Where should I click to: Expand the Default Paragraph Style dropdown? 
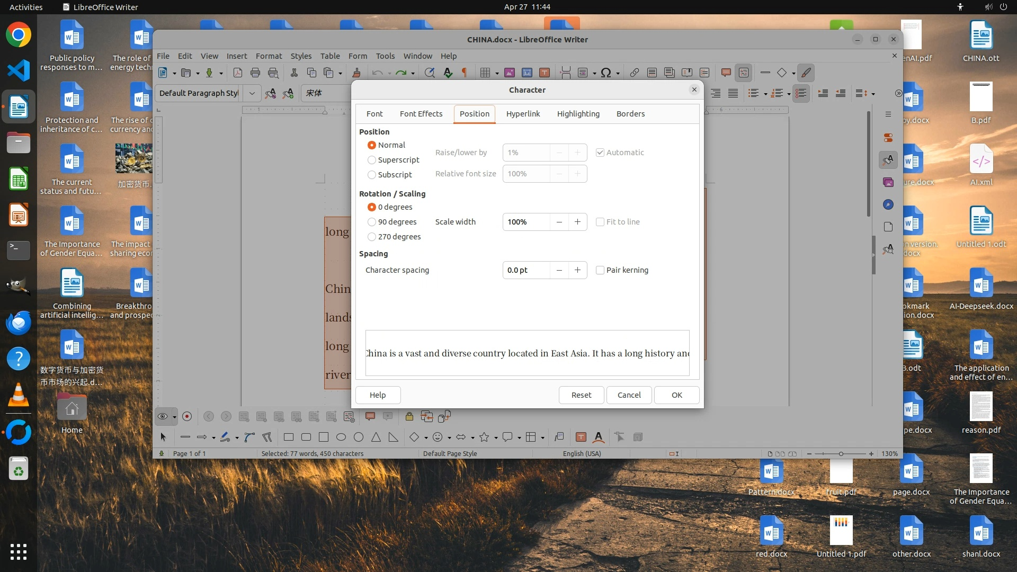[252, 93]
